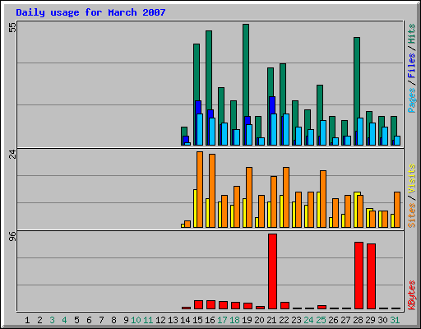Image resolution: width=421 pixels, height=329 pixels.
Task: Click the green hits bar for day 22
Action: 283,88
